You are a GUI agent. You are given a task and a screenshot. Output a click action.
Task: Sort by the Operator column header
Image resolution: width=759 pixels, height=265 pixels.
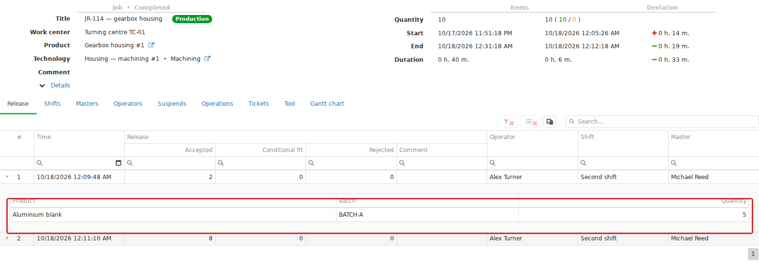click(x=532, y=143)
